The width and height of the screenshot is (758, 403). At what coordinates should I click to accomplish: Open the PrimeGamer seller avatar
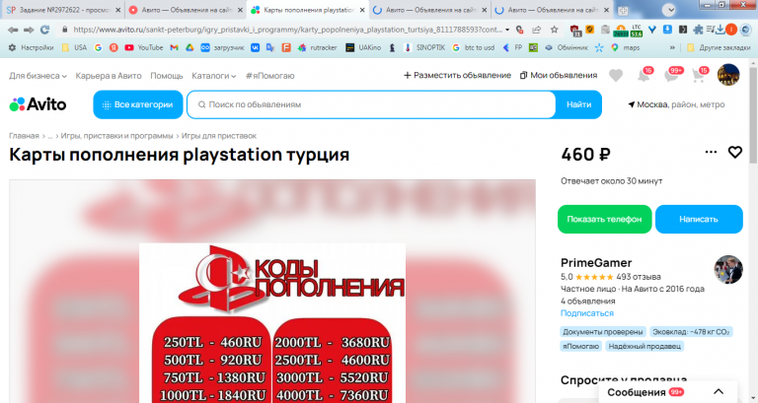pos(728,269)
